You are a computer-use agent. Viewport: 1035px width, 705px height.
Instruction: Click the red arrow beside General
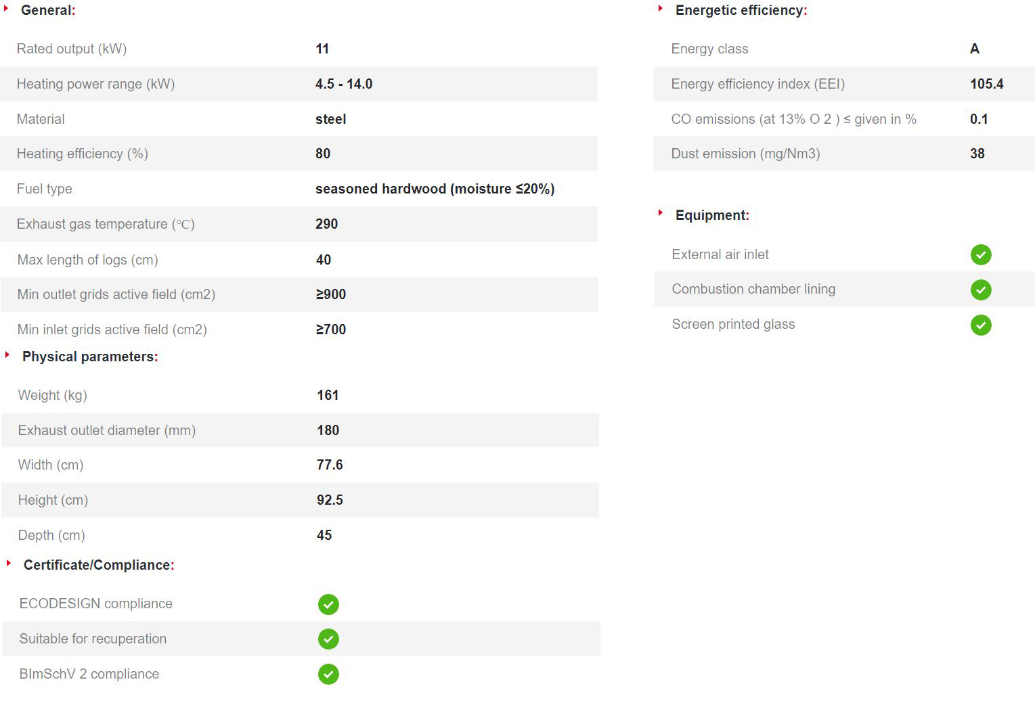(x=6, y=9)
